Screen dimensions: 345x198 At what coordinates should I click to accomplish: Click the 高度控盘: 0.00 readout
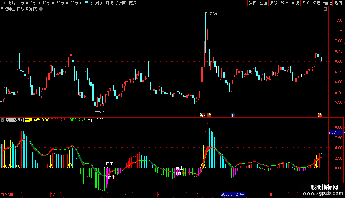pyautogui.click(x=37, y=120)
